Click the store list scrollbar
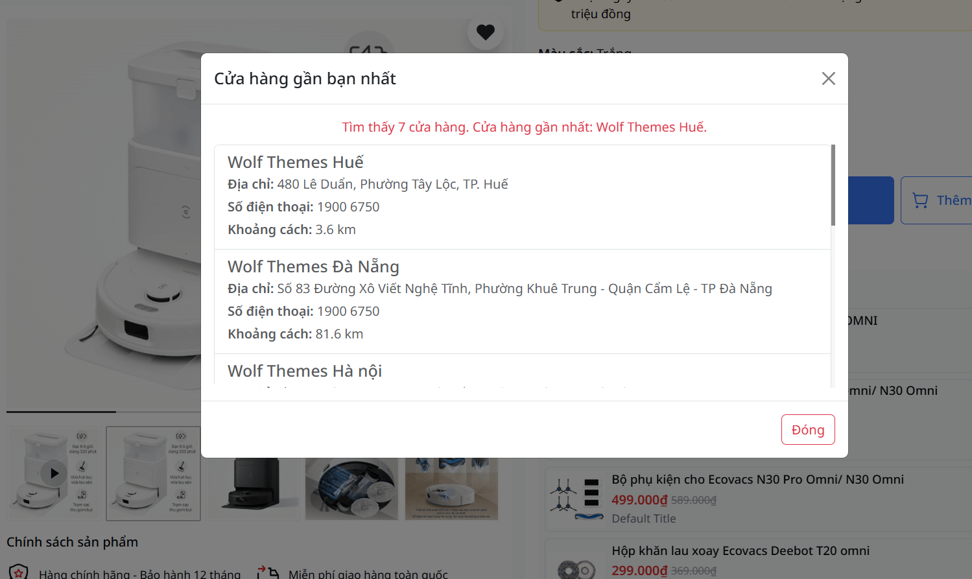The width and height of the screenshot is (972, 579). pos(833,185)
